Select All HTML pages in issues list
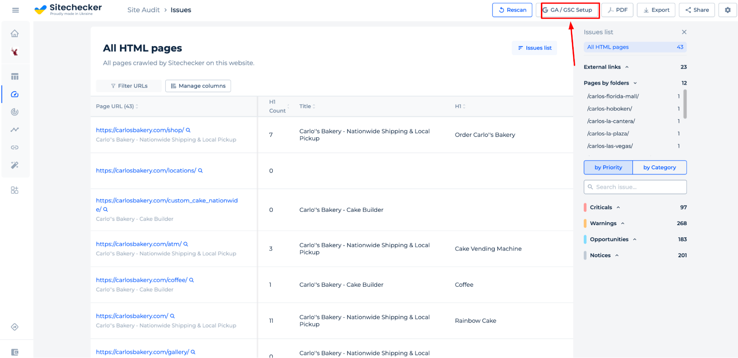Image resolution: width=738 pixels, height=358 pixels. [635, 47]
